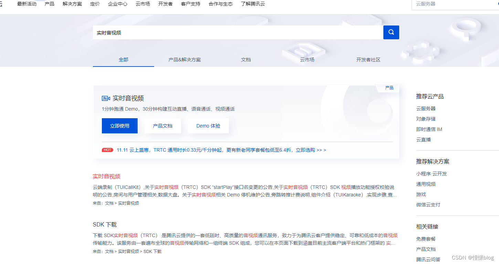
Task: Open 对象存储 in recommended products
Action: [x=426, y=119]
